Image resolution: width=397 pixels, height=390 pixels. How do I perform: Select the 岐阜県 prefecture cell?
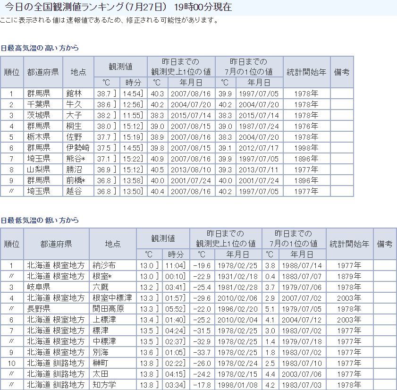click(39, 287)
